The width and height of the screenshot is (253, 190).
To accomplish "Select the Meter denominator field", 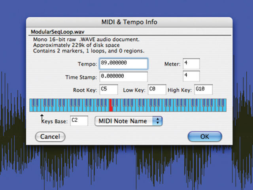I will pyautogui.click(x=191, y=76).
